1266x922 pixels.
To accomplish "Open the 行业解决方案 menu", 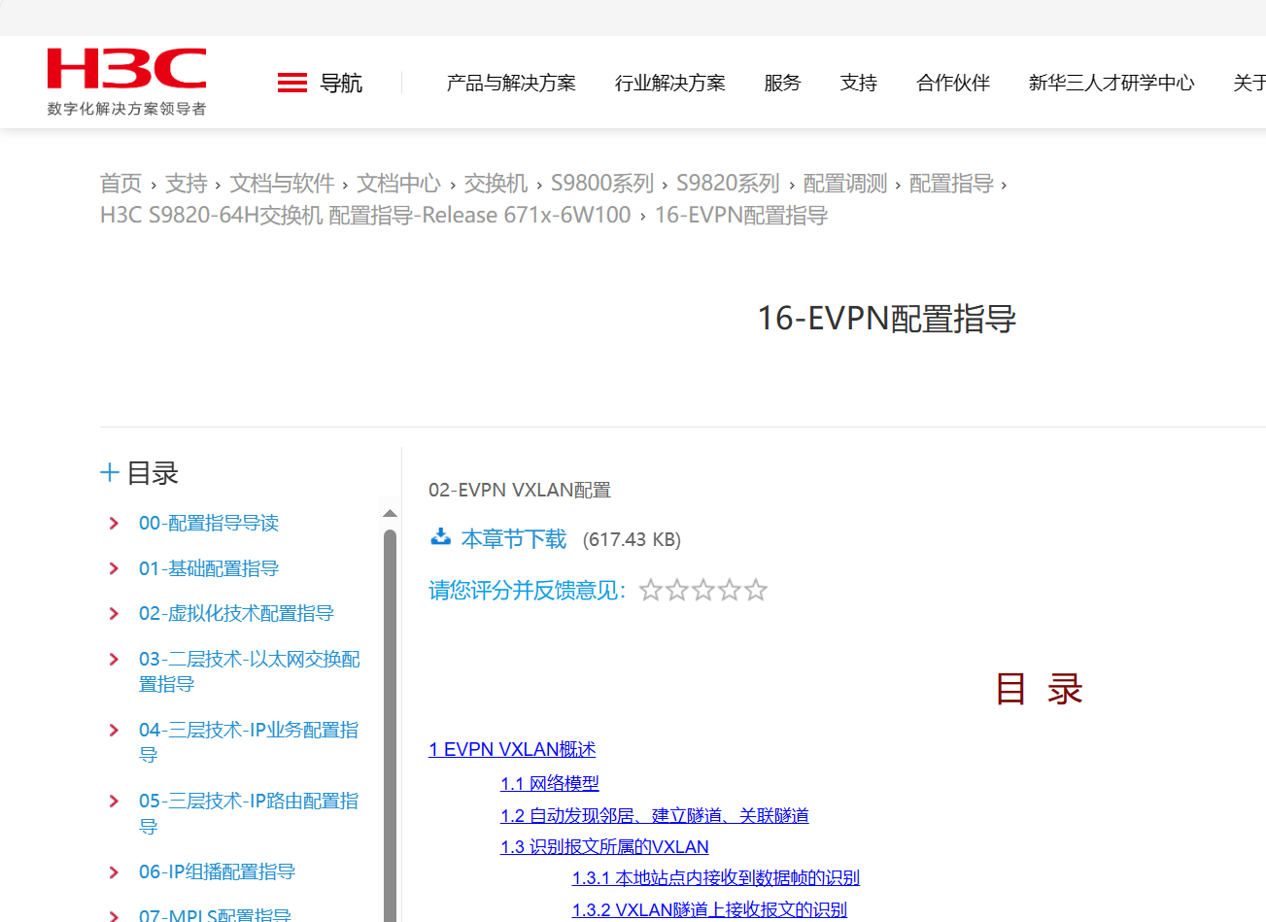I will [x=670, y=84].
